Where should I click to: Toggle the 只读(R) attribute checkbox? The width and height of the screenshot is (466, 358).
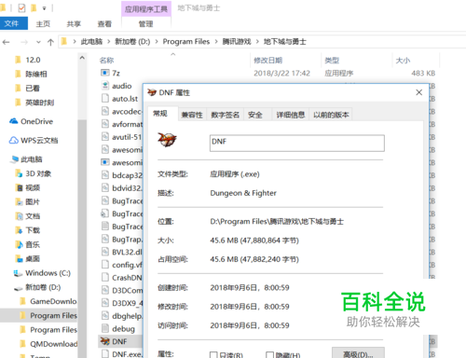pyautogui.click(x=213, y=354)
